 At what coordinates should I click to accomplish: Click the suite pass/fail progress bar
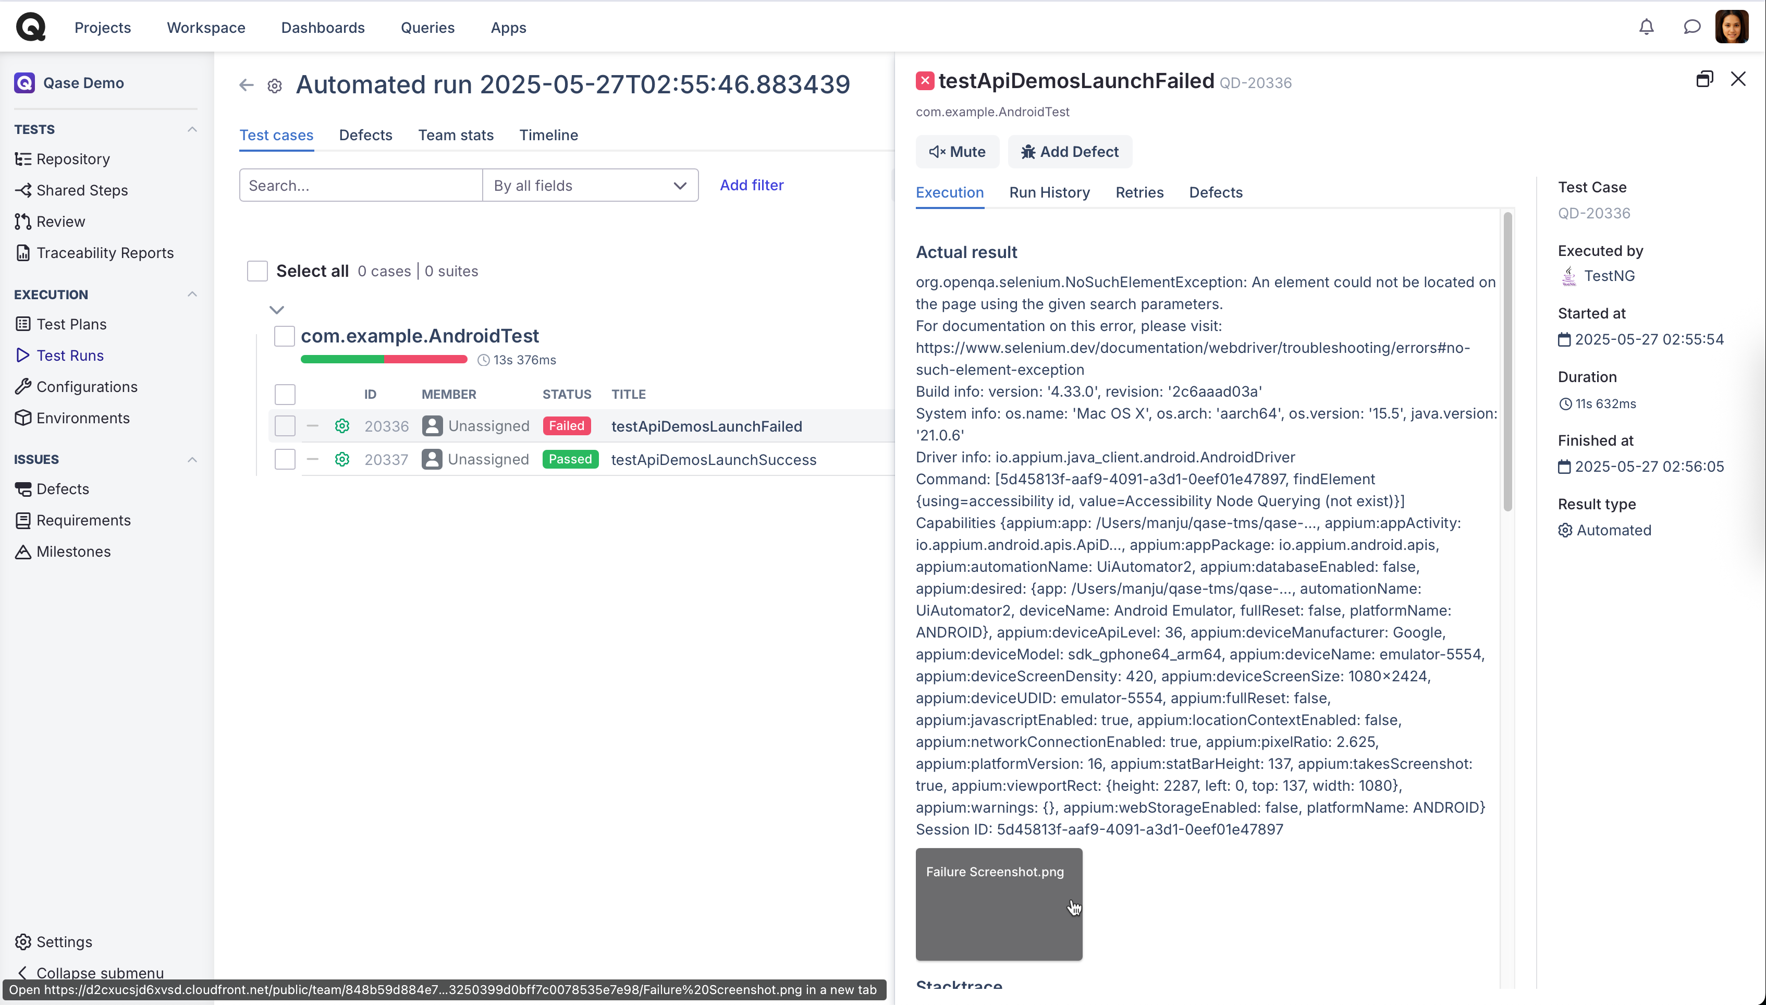click(x=384, y=360)
